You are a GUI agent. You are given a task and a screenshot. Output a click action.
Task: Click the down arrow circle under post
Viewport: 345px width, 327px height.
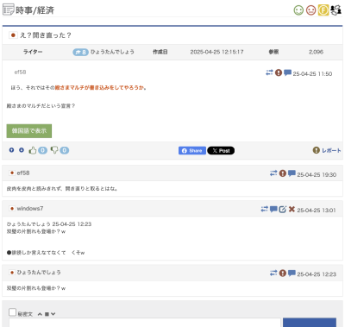click(22, 150)
